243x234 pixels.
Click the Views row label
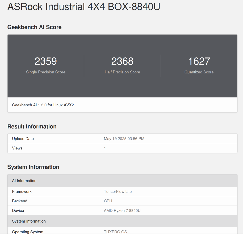17,148
